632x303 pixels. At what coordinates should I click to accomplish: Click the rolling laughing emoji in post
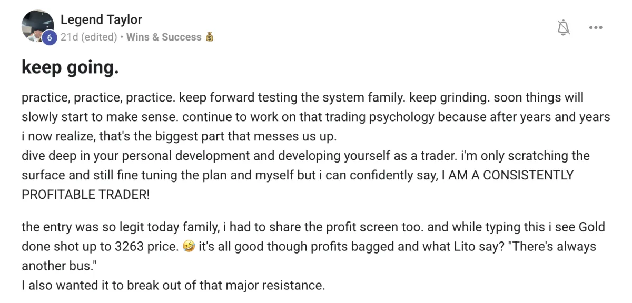point(189,247)
